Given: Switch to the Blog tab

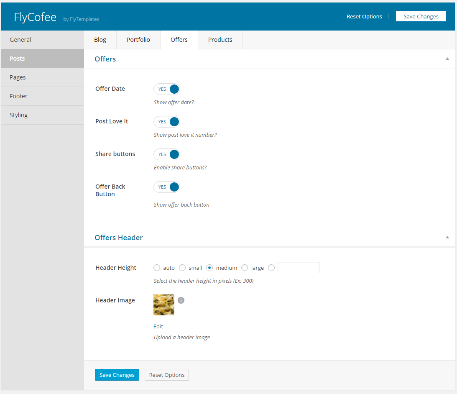Looking at the screenshot, I should coord(100,40).
